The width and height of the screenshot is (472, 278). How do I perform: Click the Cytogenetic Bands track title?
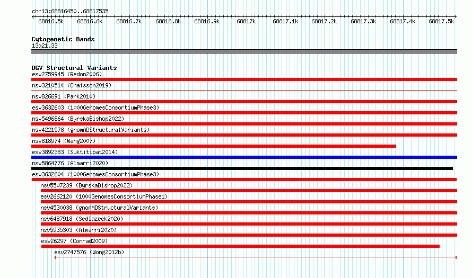click(63, 39)
